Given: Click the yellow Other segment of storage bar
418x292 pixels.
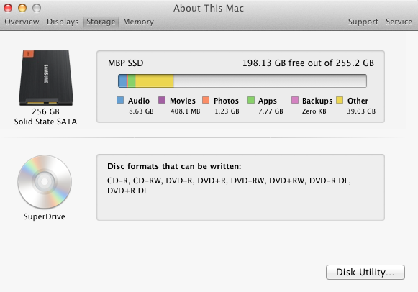Looking at the screenshot, I should click(x=155, y=81).
